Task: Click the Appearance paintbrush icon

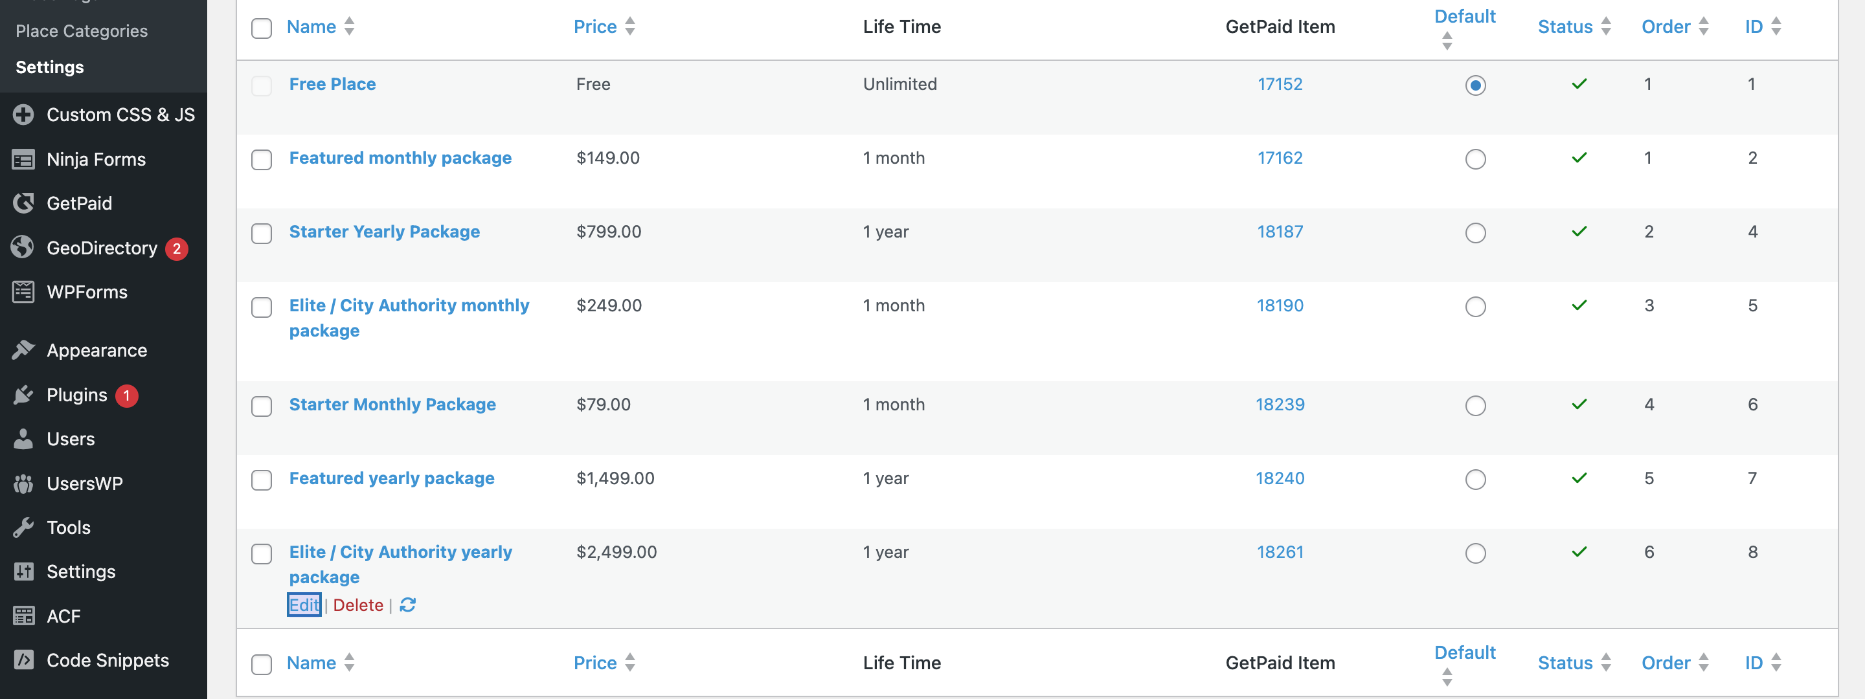Action: 23,350
